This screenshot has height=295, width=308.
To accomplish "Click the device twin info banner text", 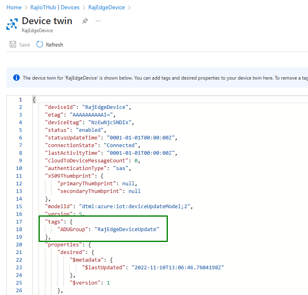I will click(165, 78).
